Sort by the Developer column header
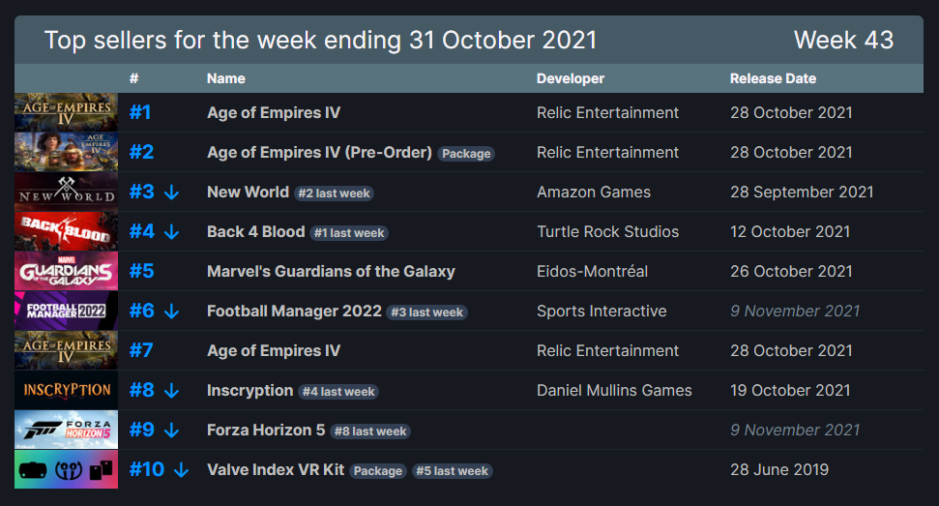Screen dimensions: 939x506 (x=571, y=78)
